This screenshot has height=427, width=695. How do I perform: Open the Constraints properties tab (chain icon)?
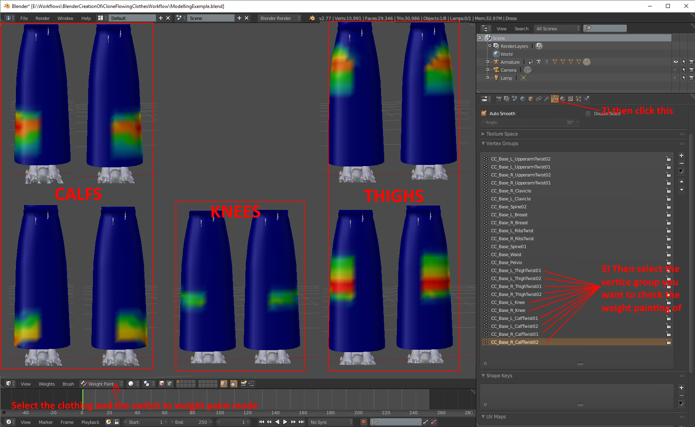point(539,99)
